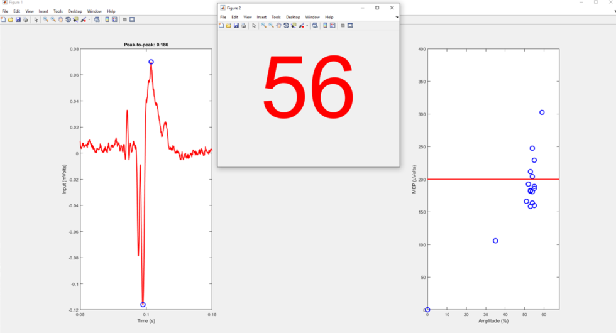
Task: Click New Figure icon in Figure 1 toolbar
Action: [x=3, y=19]
